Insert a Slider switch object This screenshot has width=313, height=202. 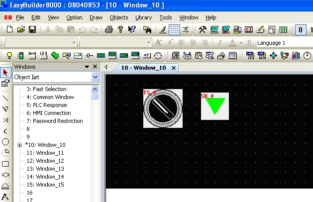(90, 56)
